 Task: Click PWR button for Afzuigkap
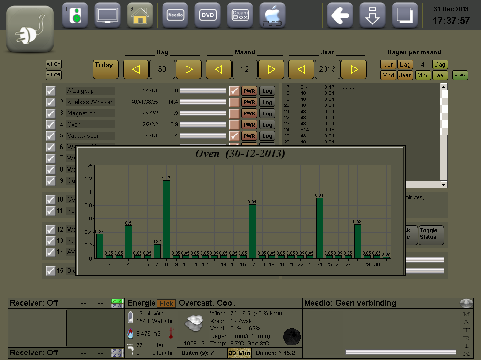(x=249, y=91)
